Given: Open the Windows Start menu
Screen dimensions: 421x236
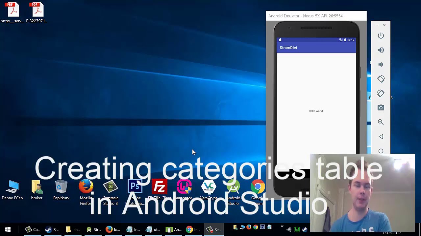Looking at the screenshot, I should coord(8,229).
